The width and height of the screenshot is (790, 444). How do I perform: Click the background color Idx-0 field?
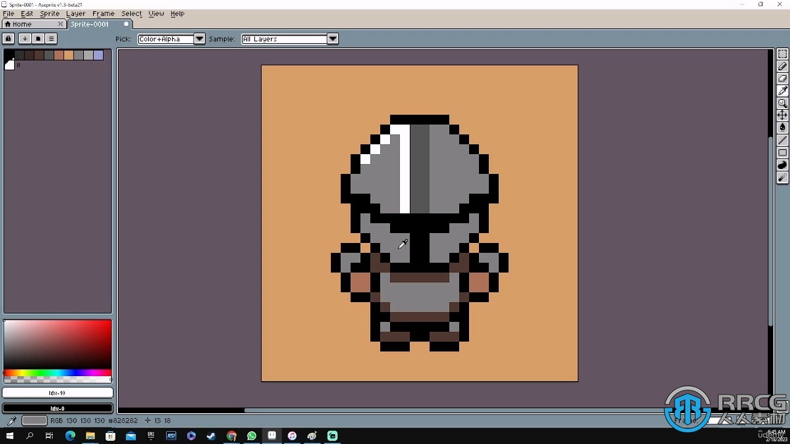(x=57, y=408)
